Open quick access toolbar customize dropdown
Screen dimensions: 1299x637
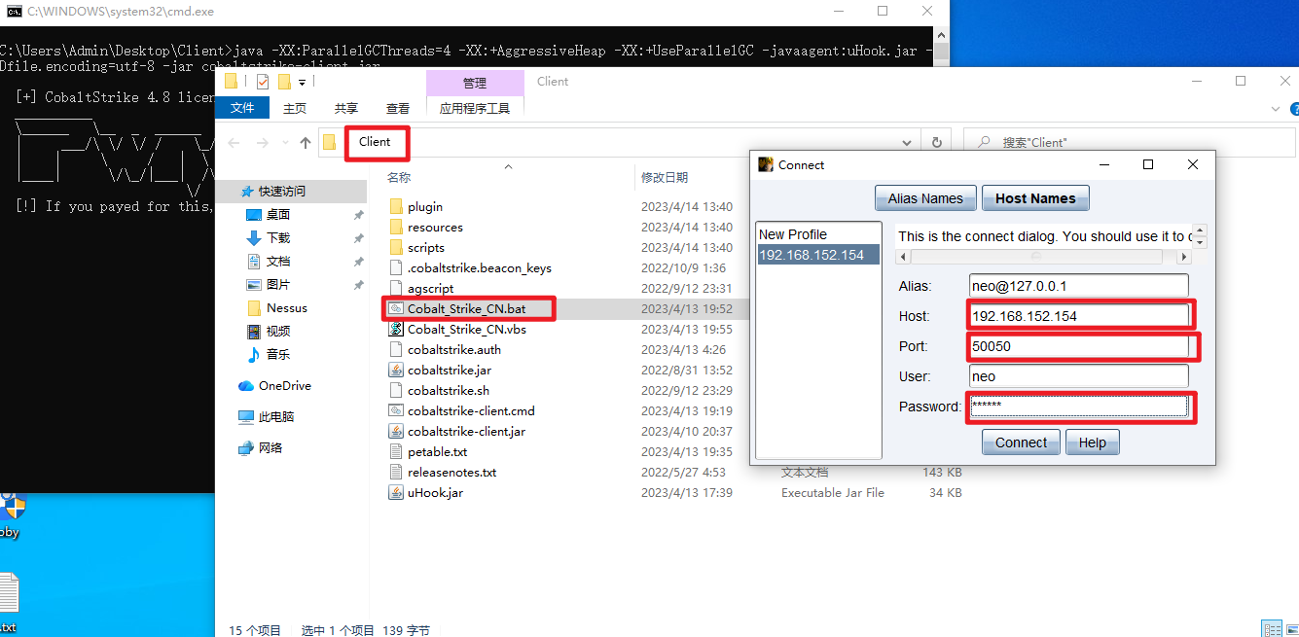[303, 83]
